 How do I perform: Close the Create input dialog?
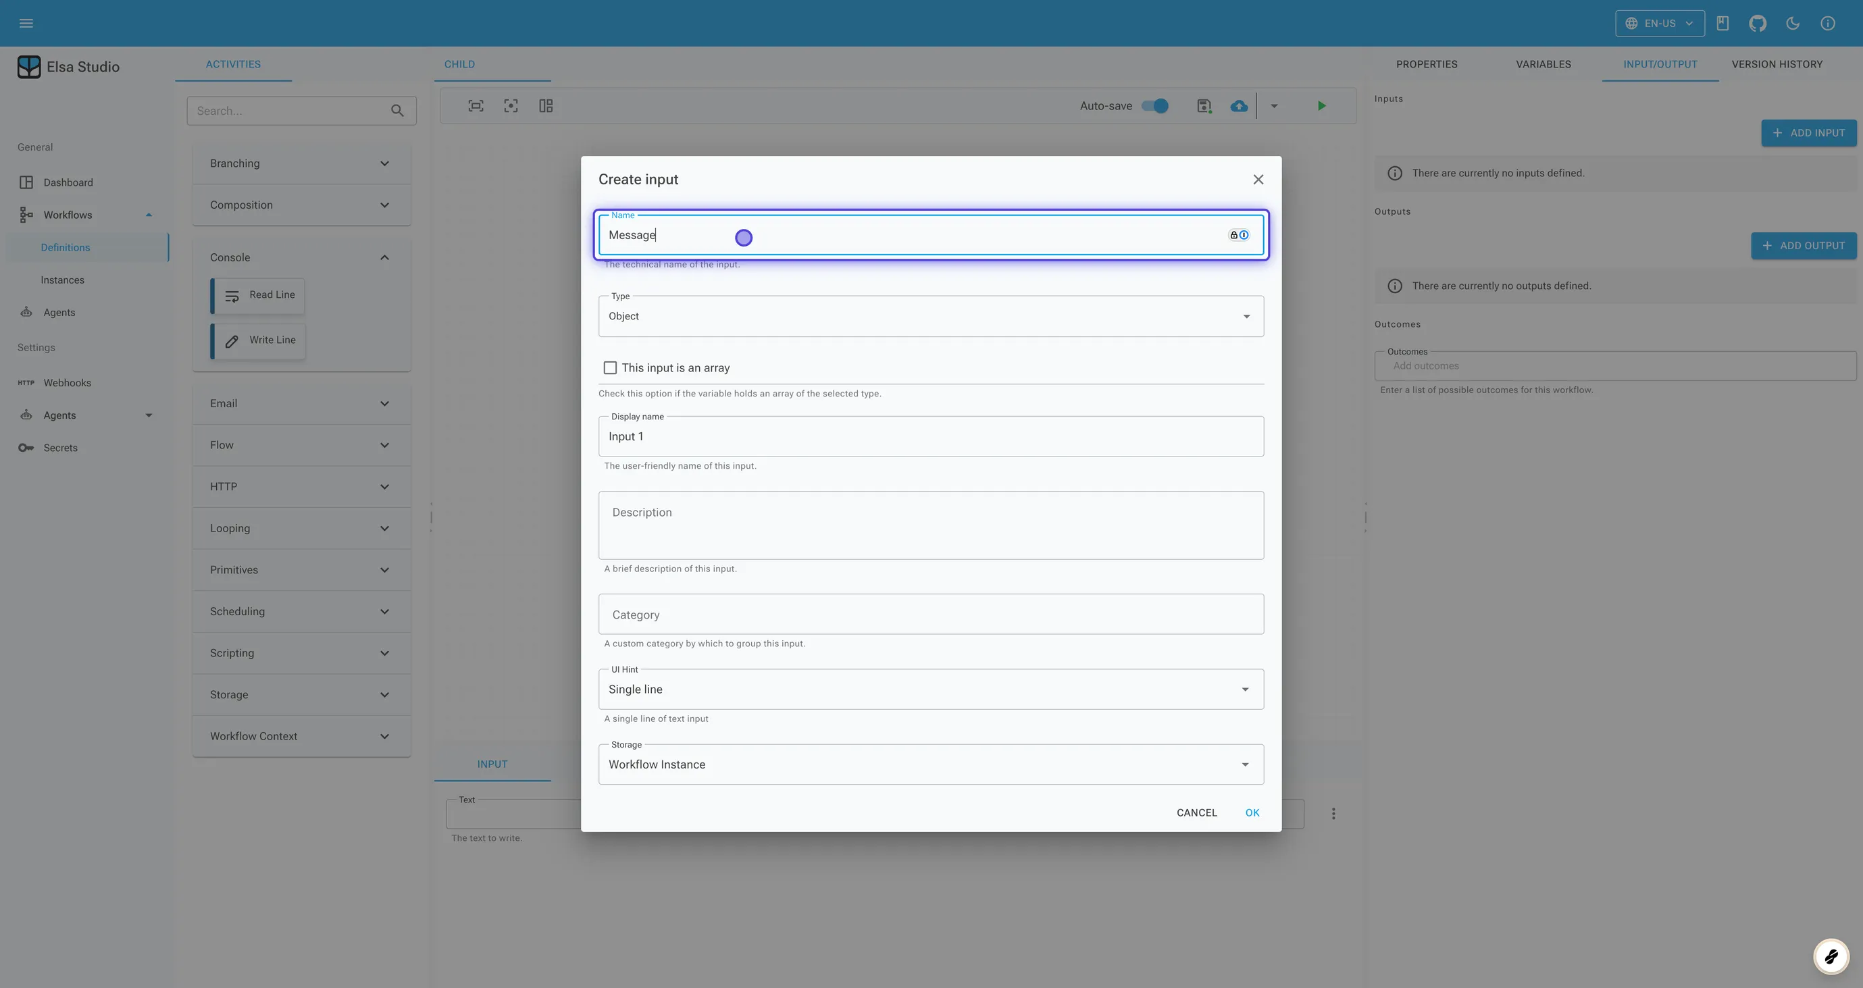[x=1258, y=180]
